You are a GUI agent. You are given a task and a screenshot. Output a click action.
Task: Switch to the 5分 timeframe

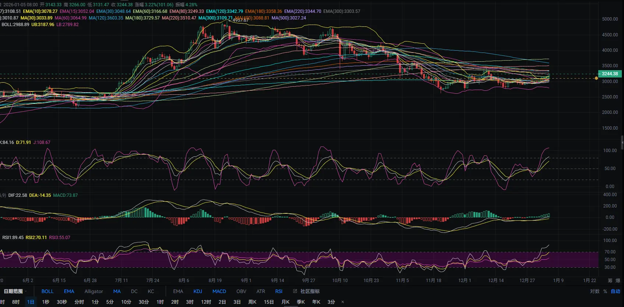(x=110, y=302)
